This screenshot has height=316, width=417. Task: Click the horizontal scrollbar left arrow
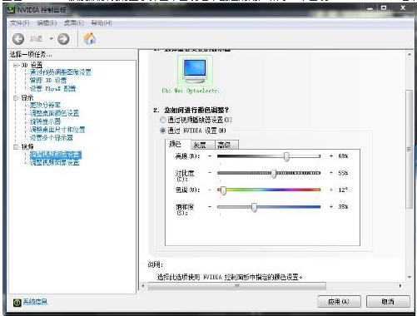click(x=143, y=285)
